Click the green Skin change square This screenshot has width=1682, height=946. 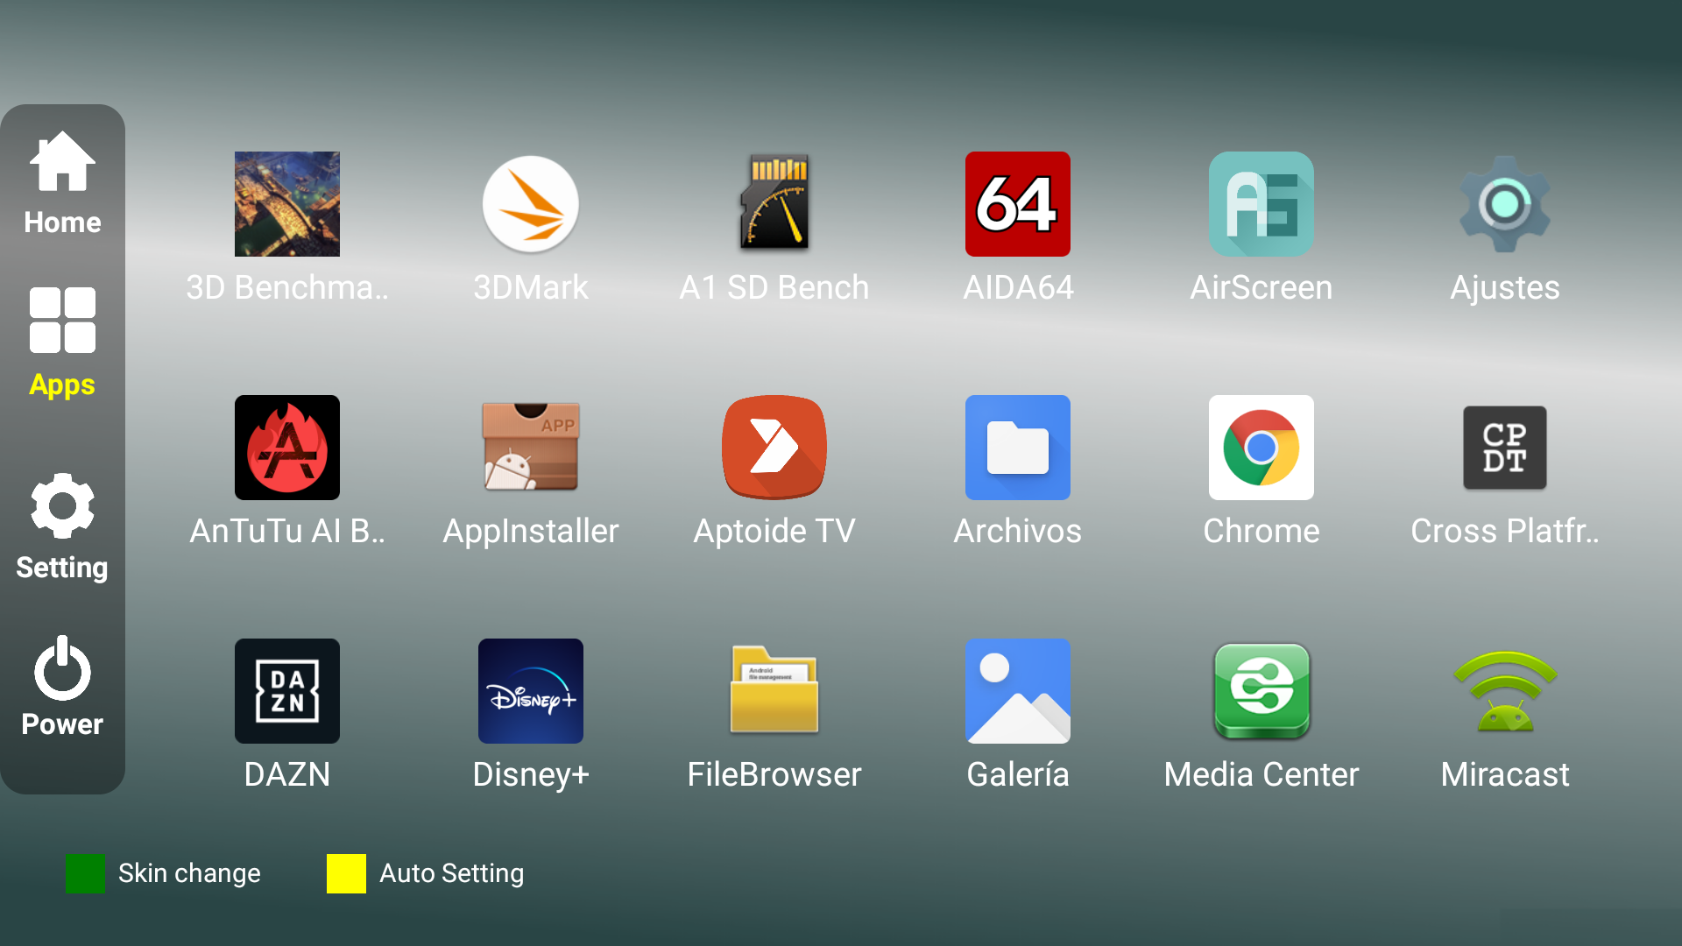point(85,873)
